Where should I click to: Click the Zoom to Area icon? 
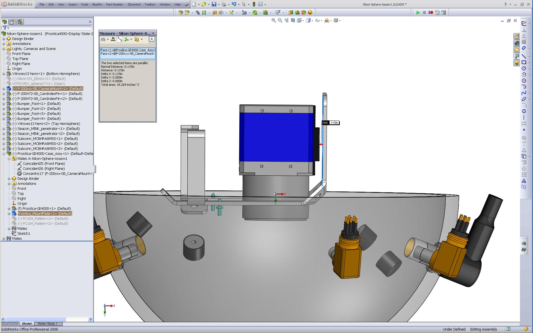280,20
